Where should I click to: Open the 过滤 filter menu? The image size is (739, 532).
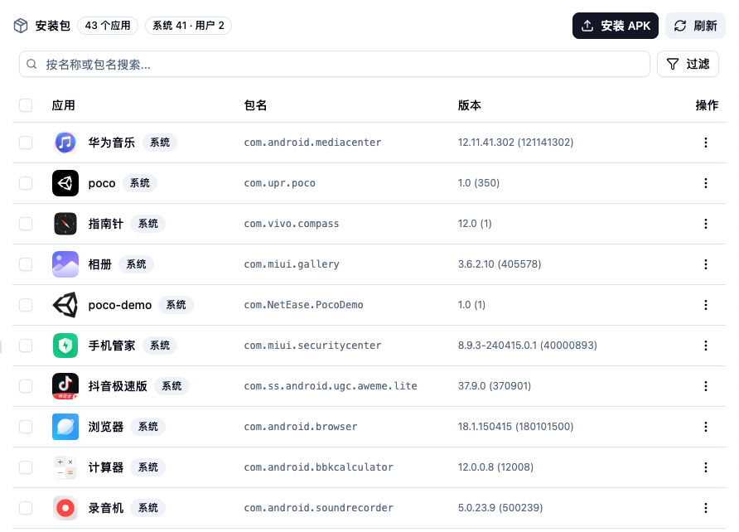tap(688, 64)
